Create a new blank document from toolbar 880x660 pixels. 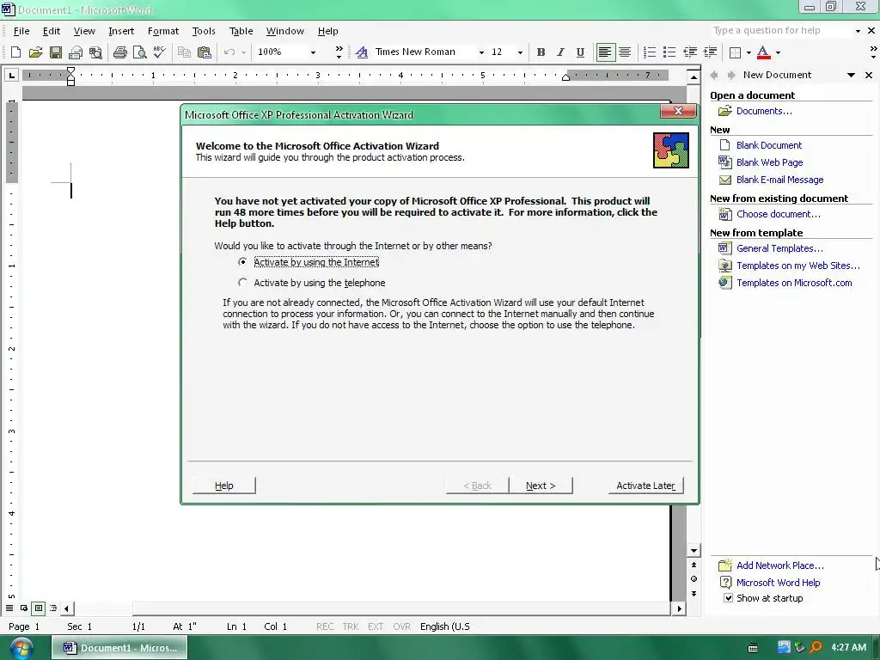coord(15,52)
